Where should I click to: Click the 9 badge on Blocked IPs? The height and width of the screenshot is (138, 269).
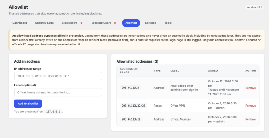click(x=81, y=23)
